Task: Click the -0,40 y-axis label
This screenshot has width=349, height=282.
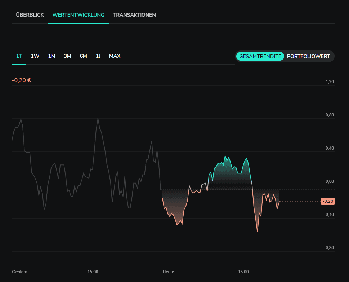Action: point(329,215)
